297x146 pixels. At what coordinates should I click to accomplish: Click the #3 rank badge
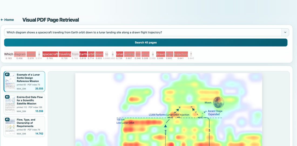pyautogui.click(x=7, y=120)
